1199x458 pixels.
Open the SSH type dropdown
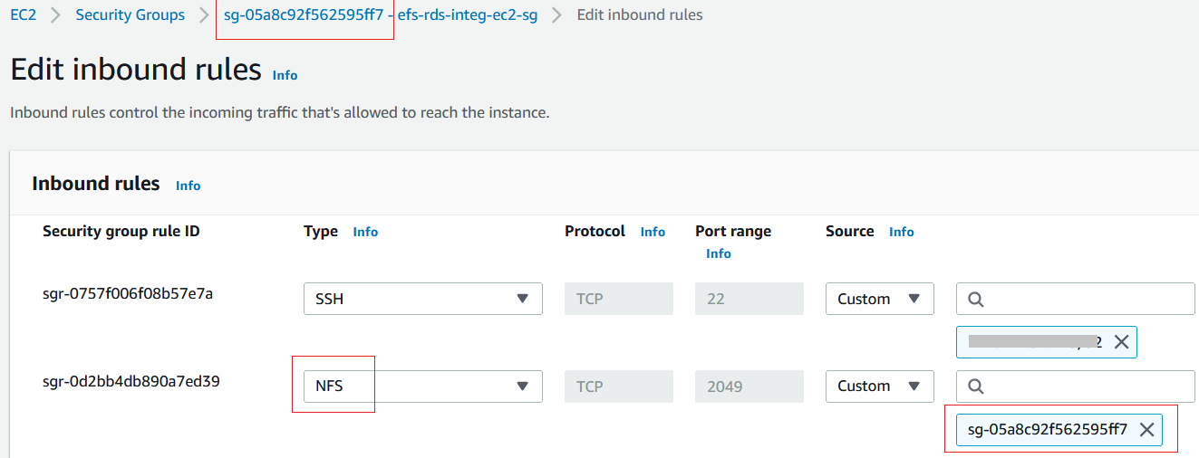coord(423,299)
